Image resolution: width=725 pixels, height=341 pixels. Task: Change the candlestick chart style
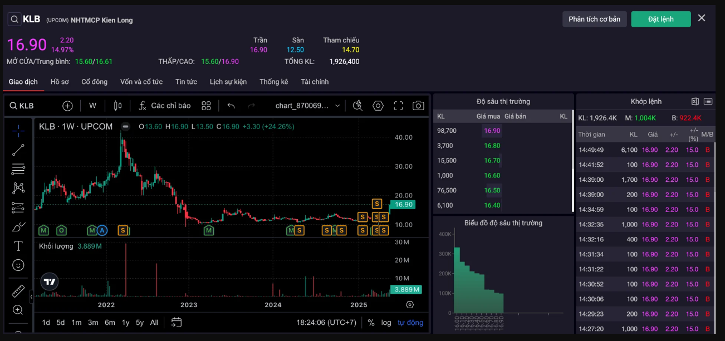tap(117, 106)
